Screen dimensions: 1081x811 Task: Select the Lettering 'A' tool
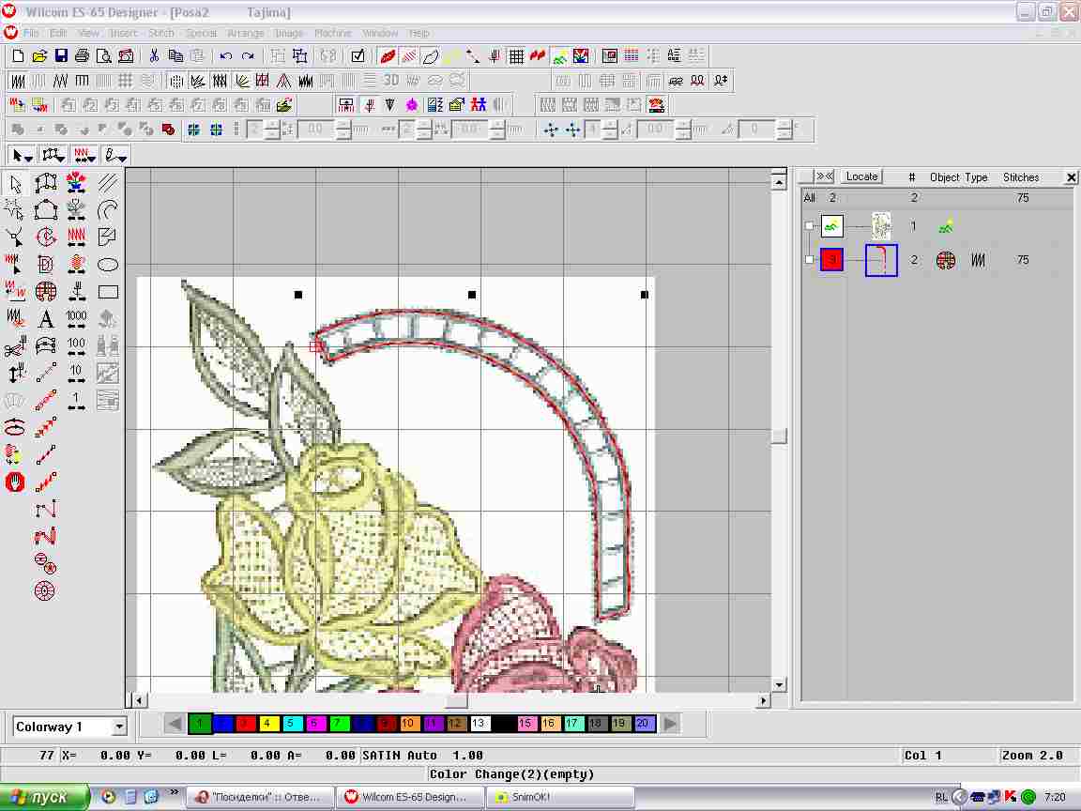46,320
